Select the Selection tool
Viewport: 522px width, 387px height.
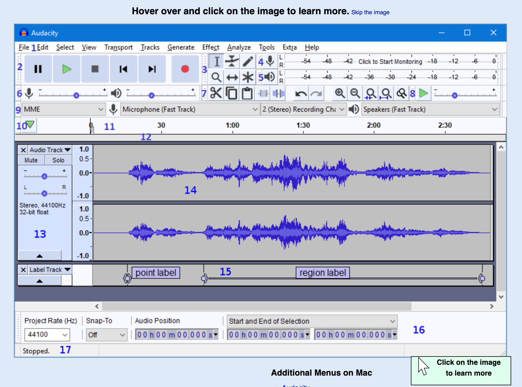216,61
